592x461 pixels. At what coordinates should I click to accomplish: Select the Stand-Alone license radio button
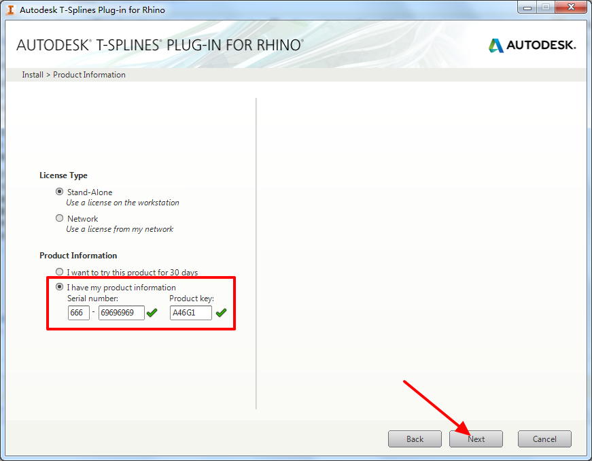(59, 192)
